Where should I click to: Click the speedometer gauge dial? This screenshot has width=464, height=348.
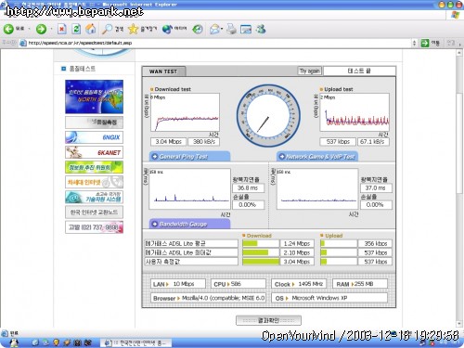(x=268, y=116)
